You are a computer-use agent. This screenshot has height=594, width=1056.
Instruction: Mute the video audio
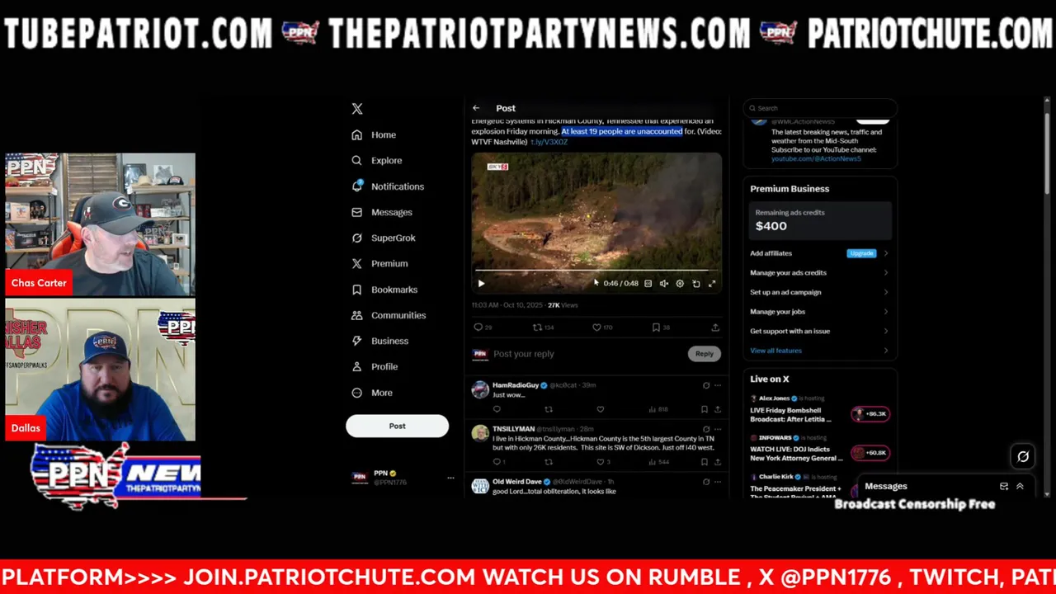(663, 284)
